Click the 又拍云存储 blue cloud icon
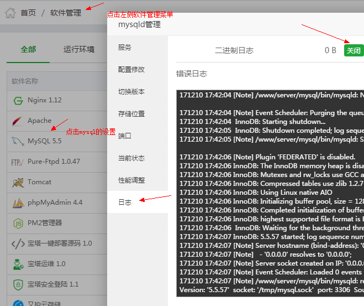Screen dimensions: 364x306 pyautogui.click(x=18, y=303)
